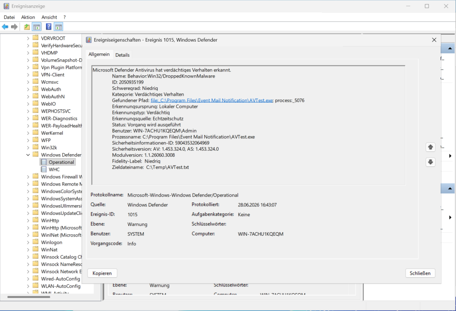Click the Ereignisanzeige app icon in title bar
456x311 pixels.
[x=6, y=6]
